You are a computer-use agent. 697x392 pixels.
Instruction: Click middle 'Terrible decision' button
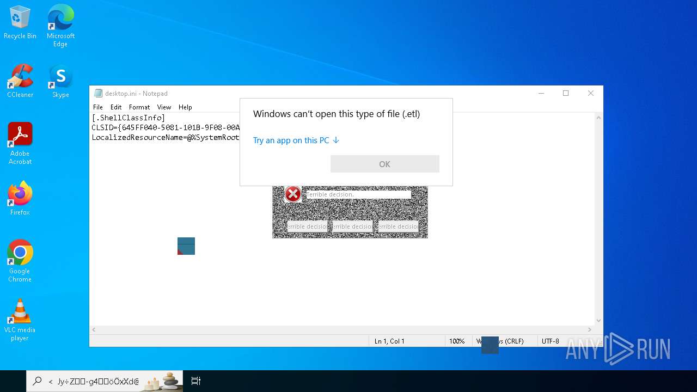pyautogui.click(x=352, y=226)
